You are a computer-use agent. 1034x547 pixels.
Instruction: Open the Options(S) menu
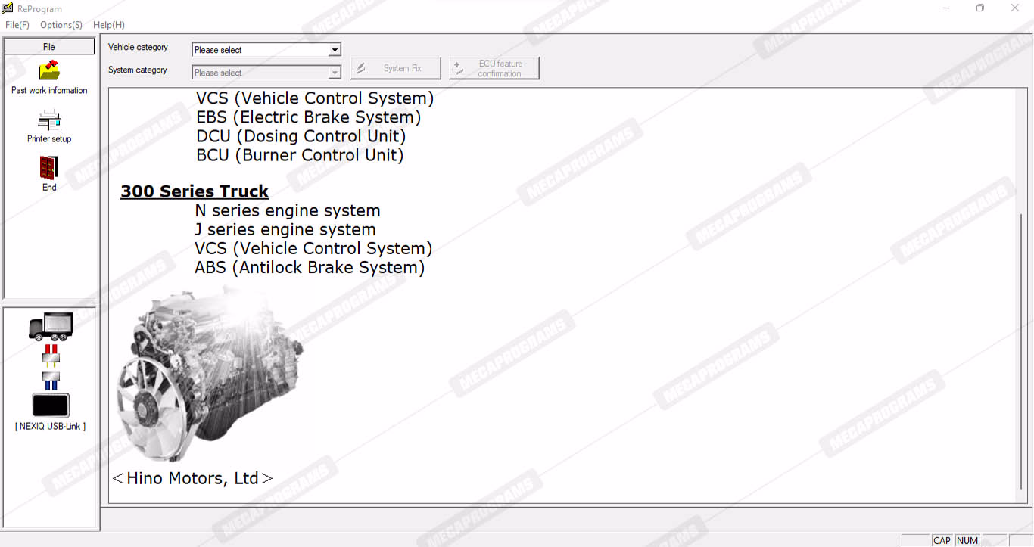61,25
